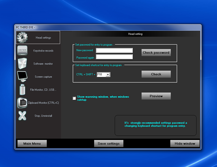Click the 'Password again' field label
217x167 pixels.
click(85, 58)
